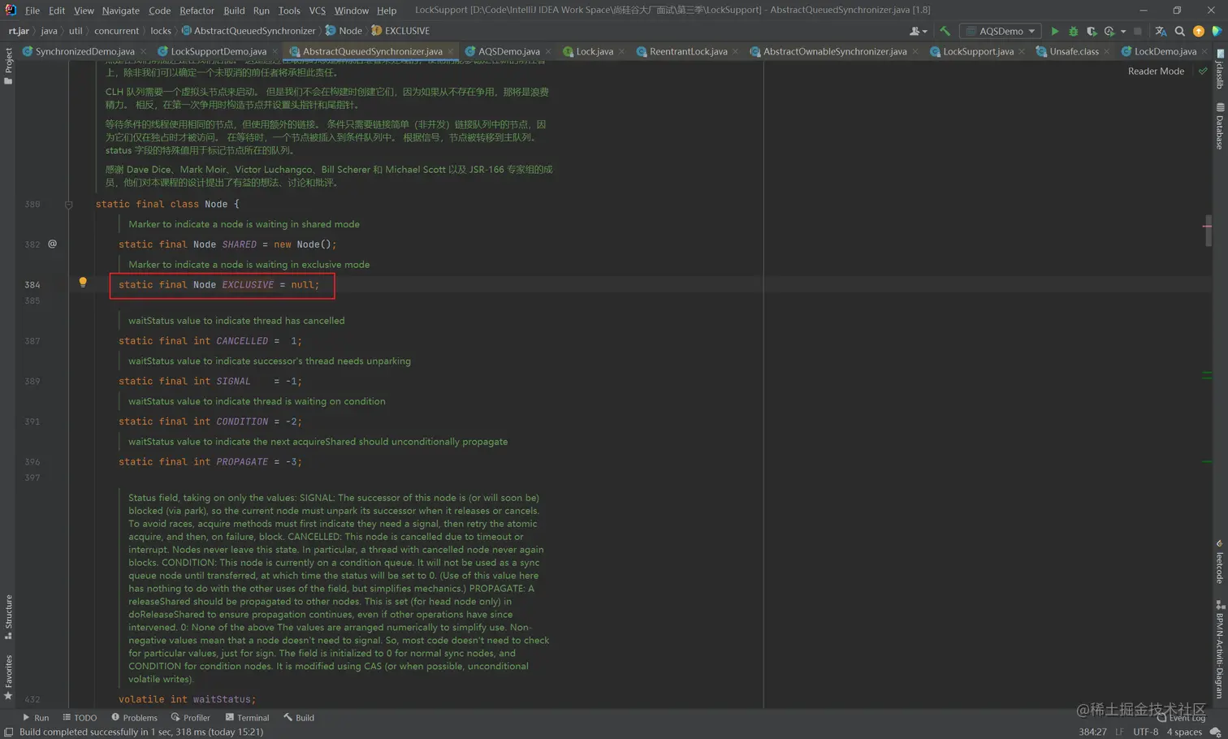
Task: Switch to Unsafe.class tab
Action: pos(1074,51)
